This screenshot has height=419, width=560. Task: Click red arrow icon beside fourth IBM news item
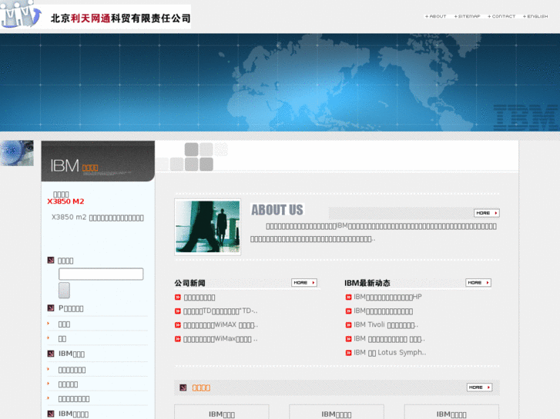[x=349, y=339]
